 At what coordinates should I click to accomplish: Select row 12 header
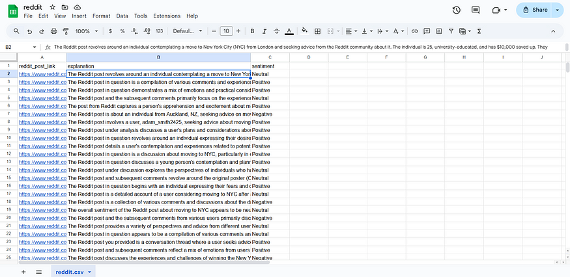pos(8,154)
